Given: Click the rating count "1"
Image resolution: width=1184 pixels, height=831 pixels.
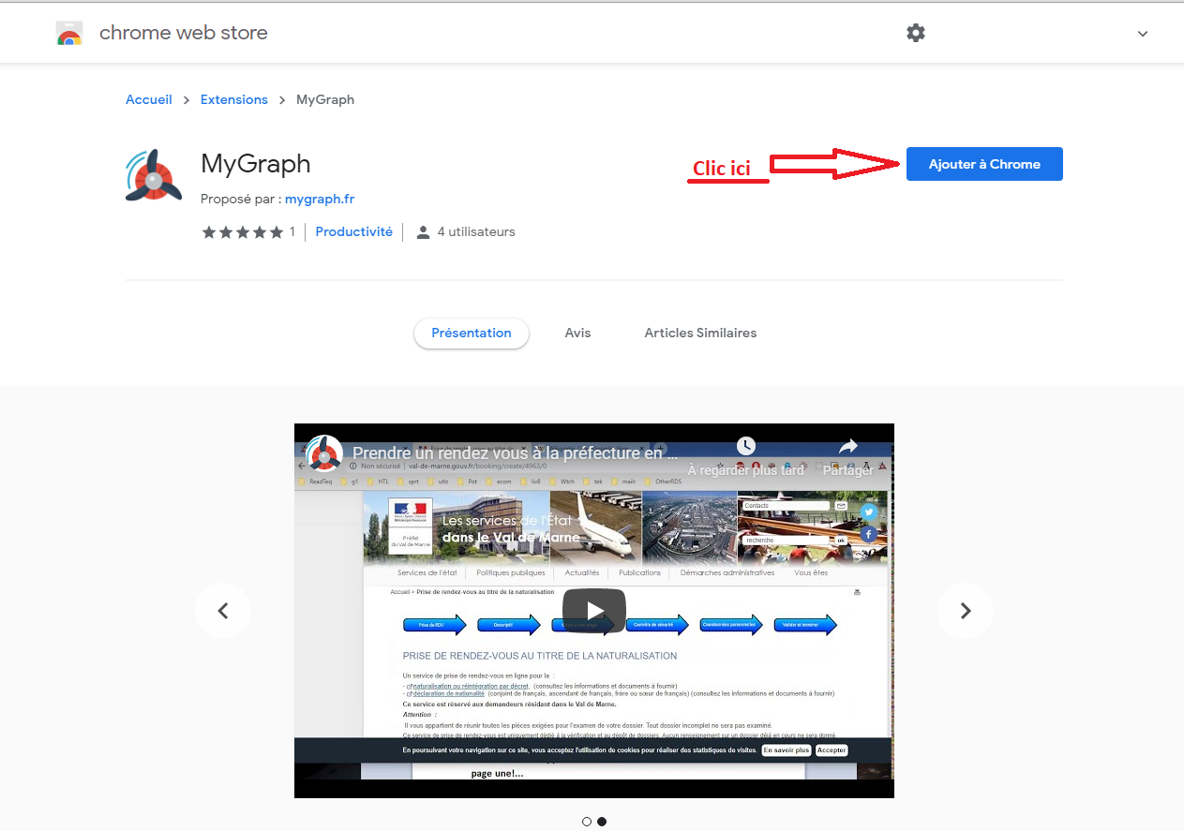Looking at the screenshot, I should 292,232.
